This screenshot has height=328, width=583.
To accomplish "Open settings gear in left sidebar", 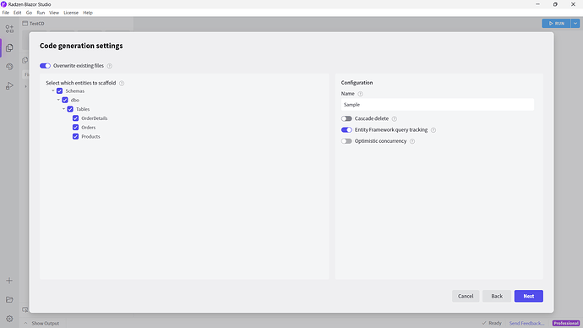I will (x=9, y=319).
